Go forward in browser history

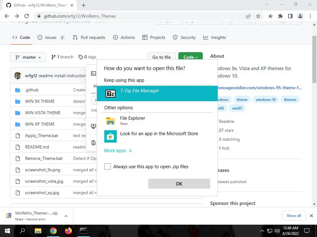(17, 16)
